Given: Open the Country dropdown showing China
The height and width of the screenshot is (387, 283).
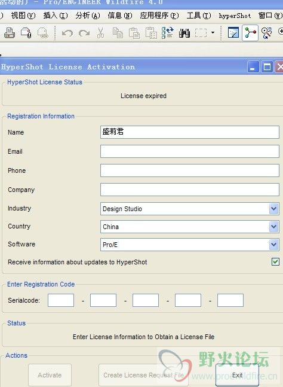Looking at the screenshot, I should [190, 227].
